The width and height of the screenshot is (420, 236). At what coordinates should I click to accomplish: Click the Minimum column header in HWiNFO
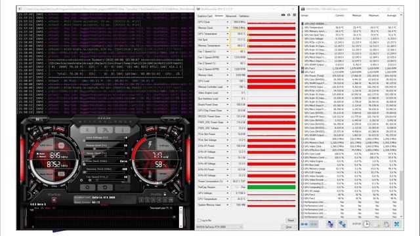pyautogui.click(x=356, y=16)
